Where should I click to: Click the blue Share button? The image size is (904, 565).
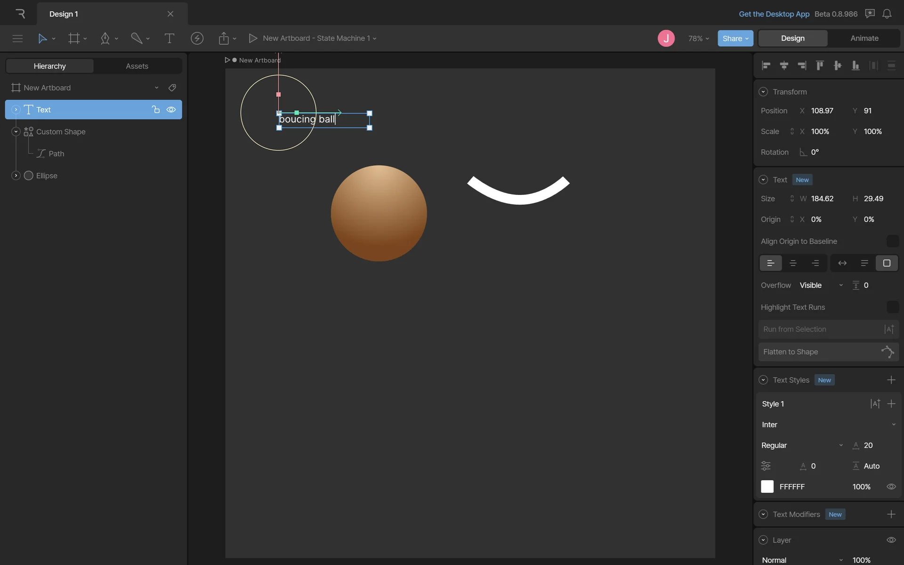point(734,38)
